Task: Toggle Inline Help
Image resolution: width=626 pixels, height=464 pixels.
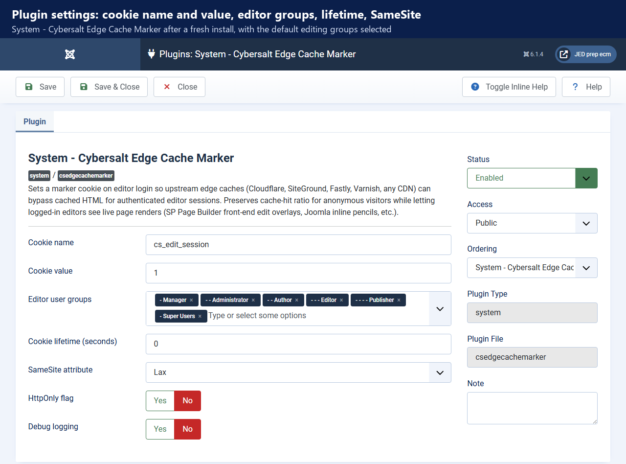Action: tap(509, 87)
